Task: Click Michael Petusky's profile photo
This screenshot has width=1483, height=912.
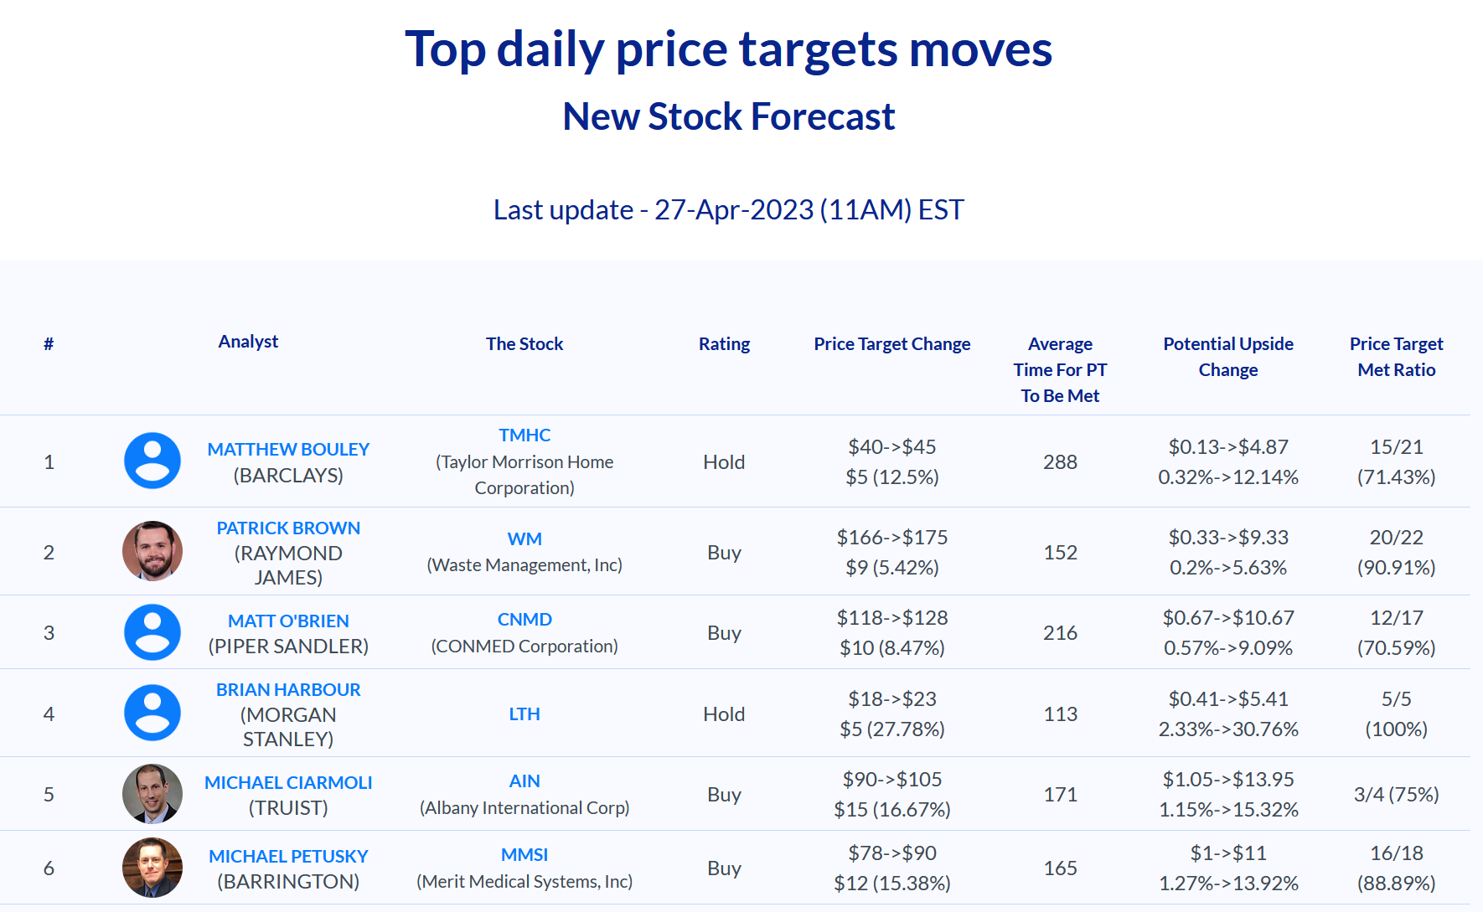Action: (152, 867)
